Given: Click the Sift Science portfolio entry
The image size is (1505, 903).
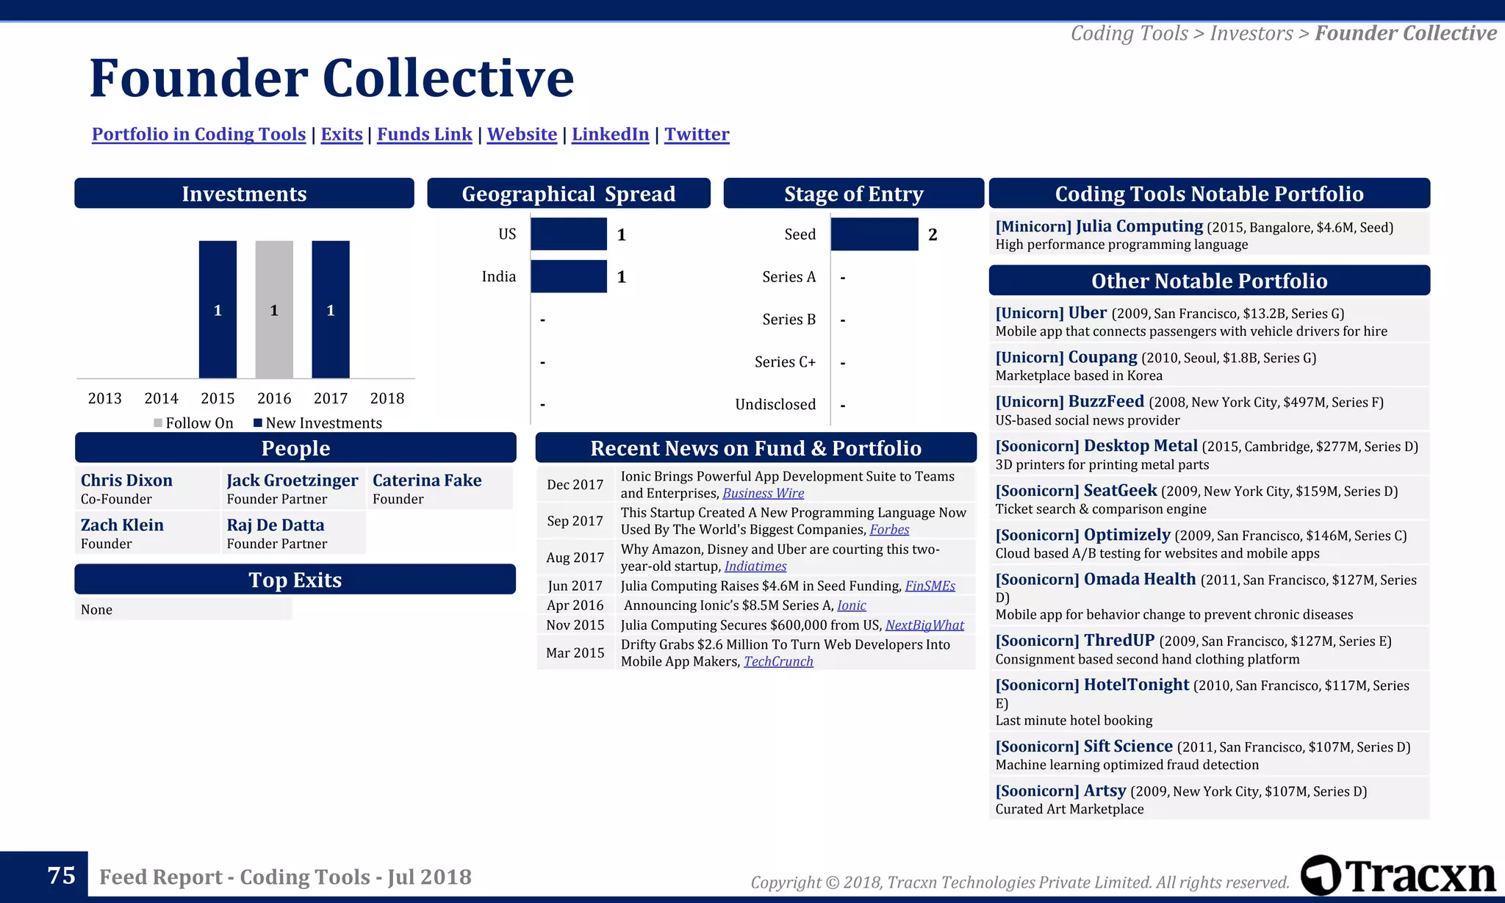Looking at the screenshot, I should (x=1209, y=755).
